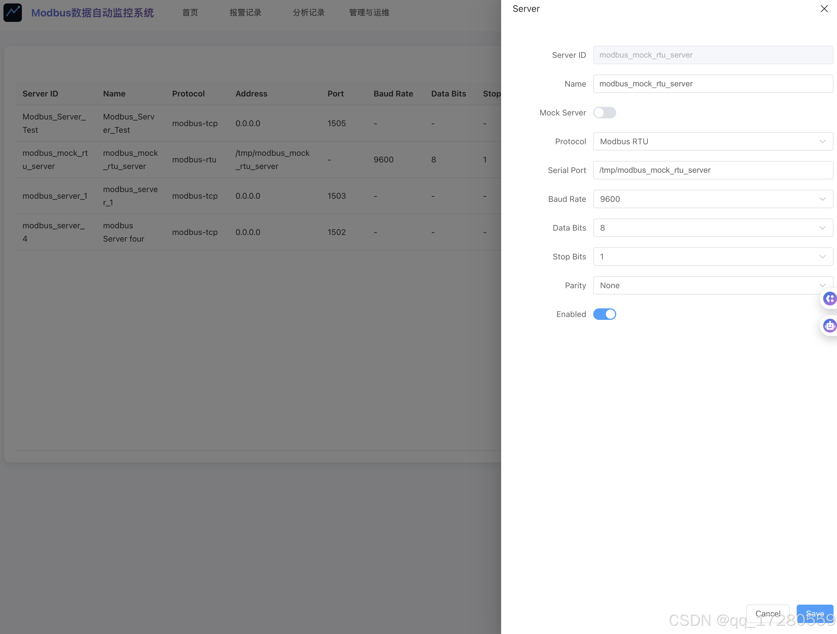Expand the Stop Bits selector
Image resolution: width=837 pixels, height=634 pixels.
click(x=712, y=257)
